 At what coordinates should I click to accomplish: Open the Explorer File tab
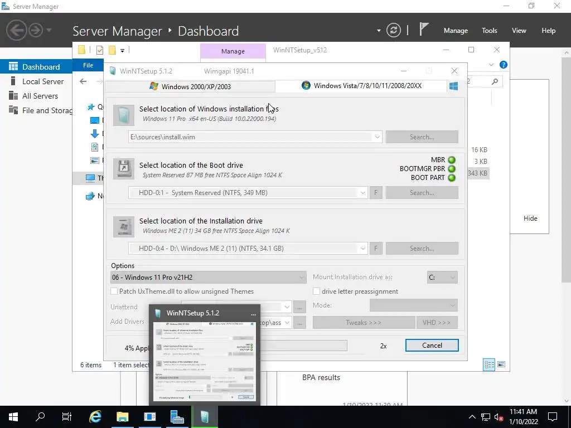coord(88,65)
